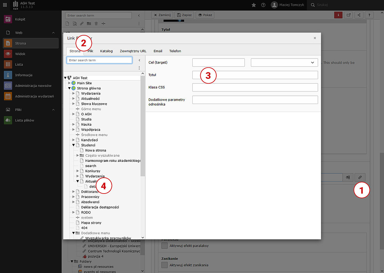Open the Kokpit dashboard module
The width and height of the screenshot is (384, 273).
pyautogui.click(x=20, y=19)
